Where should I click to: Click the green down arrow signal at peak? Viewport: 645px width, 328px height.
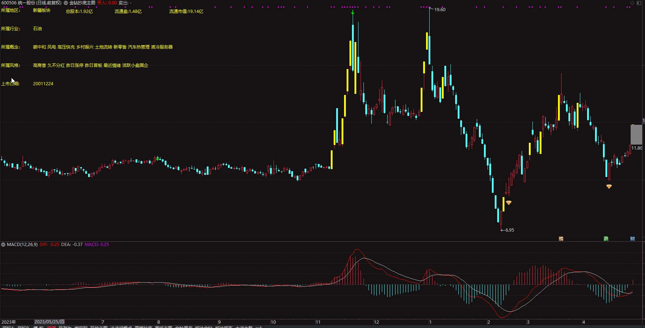click(x=353, y=12)
